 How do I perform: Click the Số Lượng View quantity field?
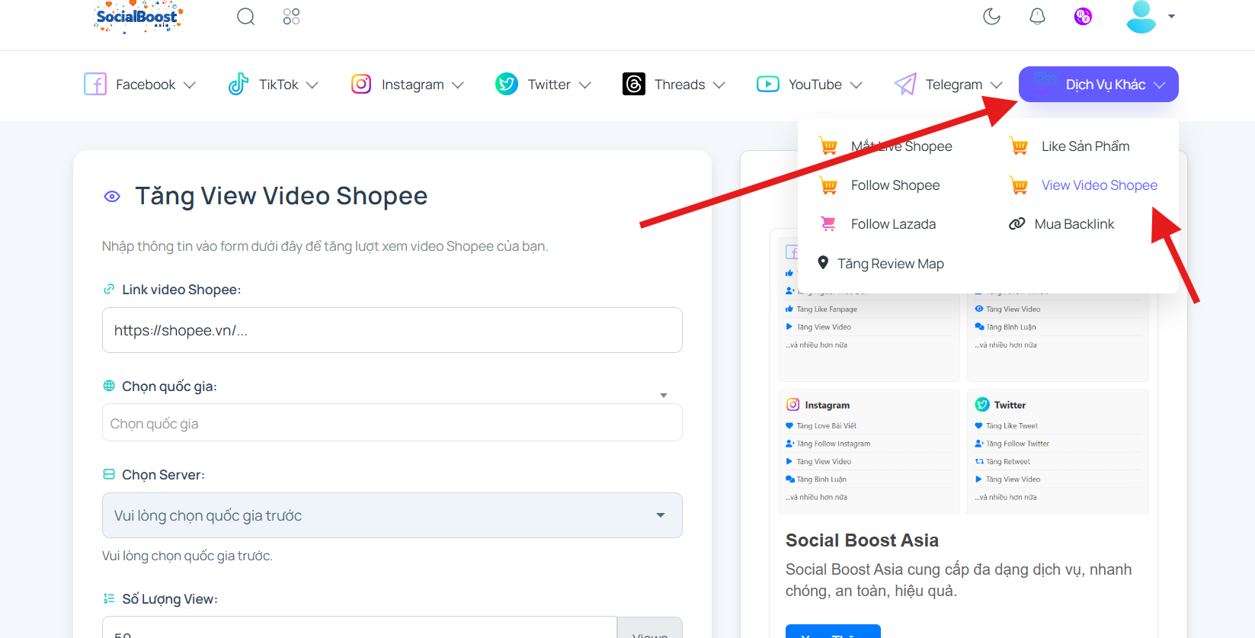tap(360, 627)
